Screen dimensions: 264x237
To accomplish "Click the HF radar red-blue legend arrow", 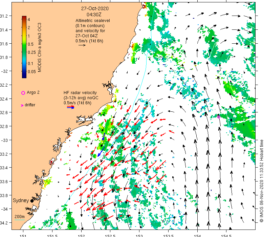I will point(70,107).
